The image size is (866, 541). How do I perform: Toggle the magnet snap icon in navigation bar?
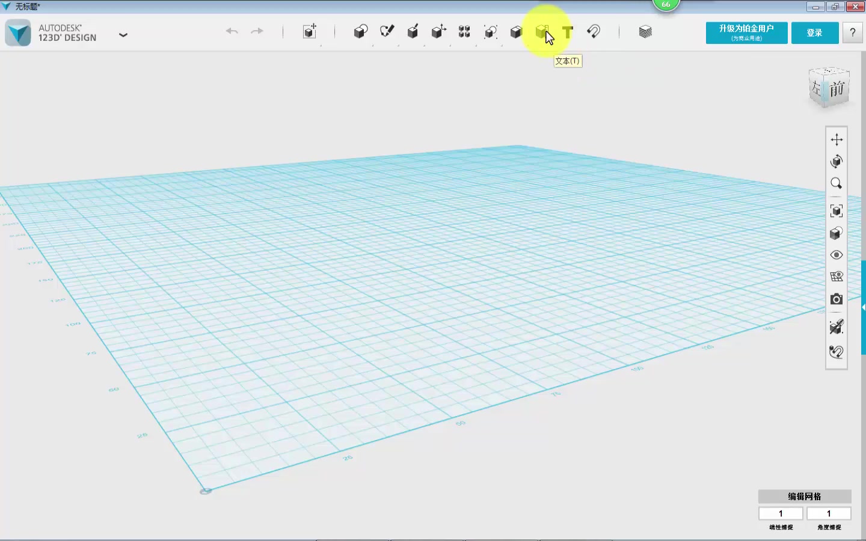pos(837,352)
